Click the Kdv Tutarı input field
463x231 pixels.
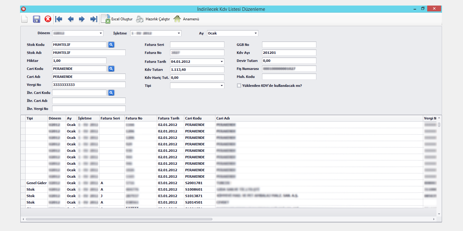(x=197, y=70)
